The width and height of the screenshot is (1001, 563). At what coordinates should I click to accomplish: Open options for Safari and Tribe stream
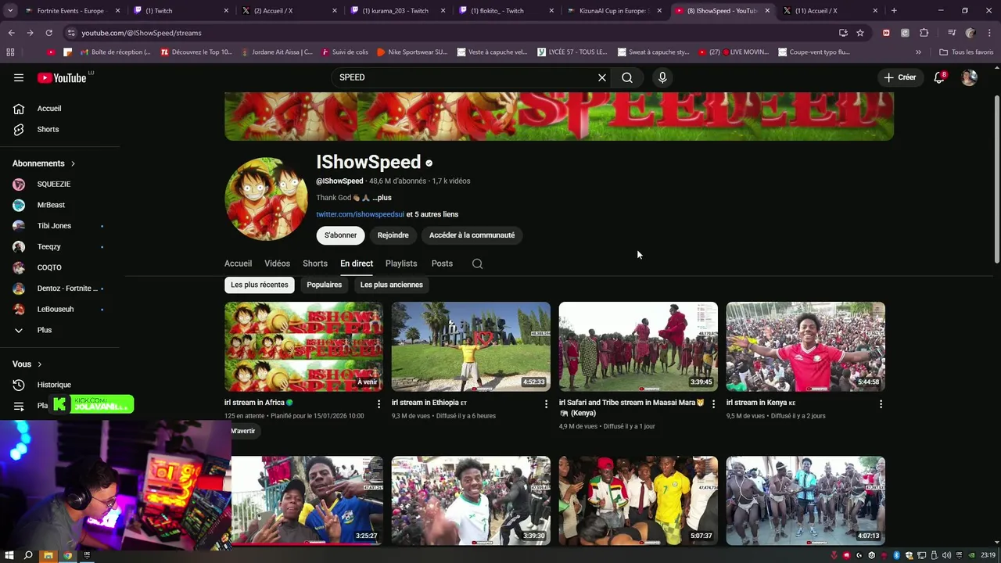713,403
